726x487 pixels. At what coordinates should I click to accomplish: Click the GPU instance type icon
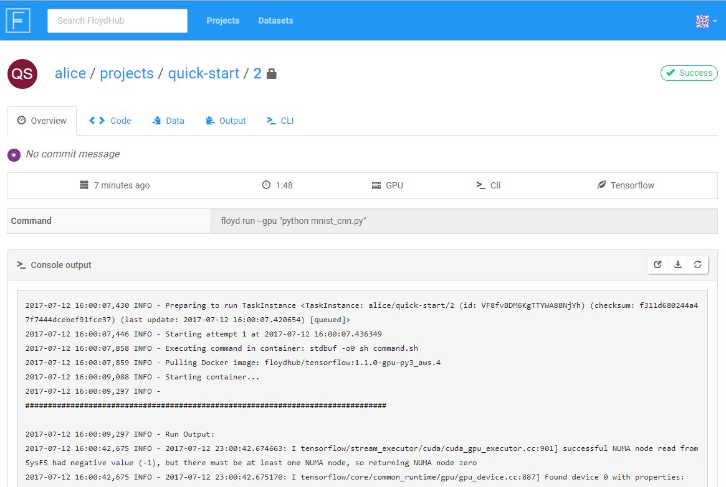tap(376, 185)
